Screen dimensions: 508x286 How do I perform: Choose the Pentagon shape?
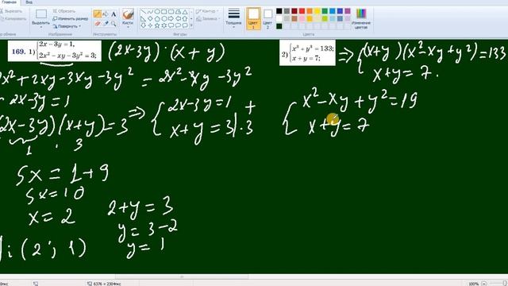(157, 18)
